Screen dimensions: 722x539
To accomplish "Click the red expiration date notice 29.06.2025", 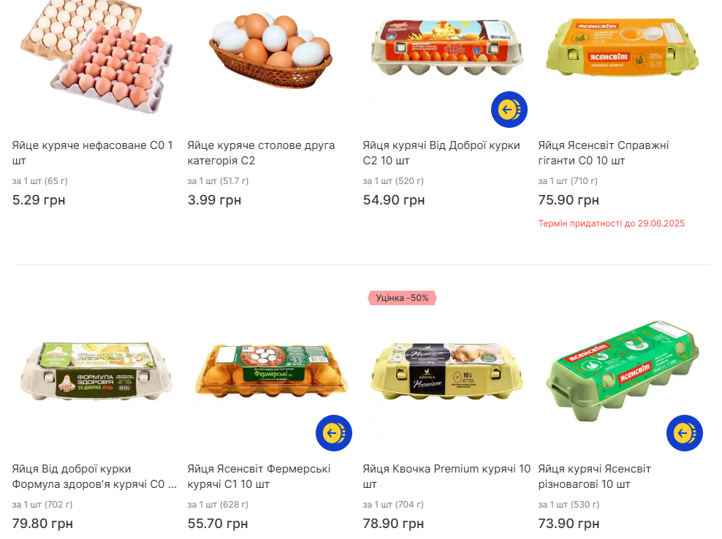I will point(611,223).
